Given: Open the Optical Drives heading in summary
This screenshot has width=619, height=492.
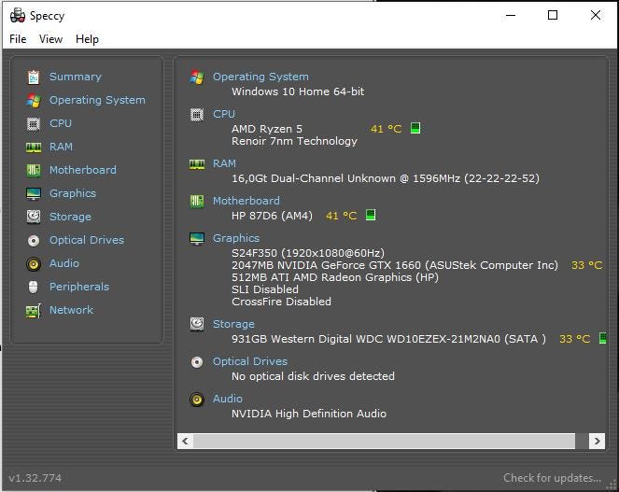Looking at the screenshot, I should point(250,361).
